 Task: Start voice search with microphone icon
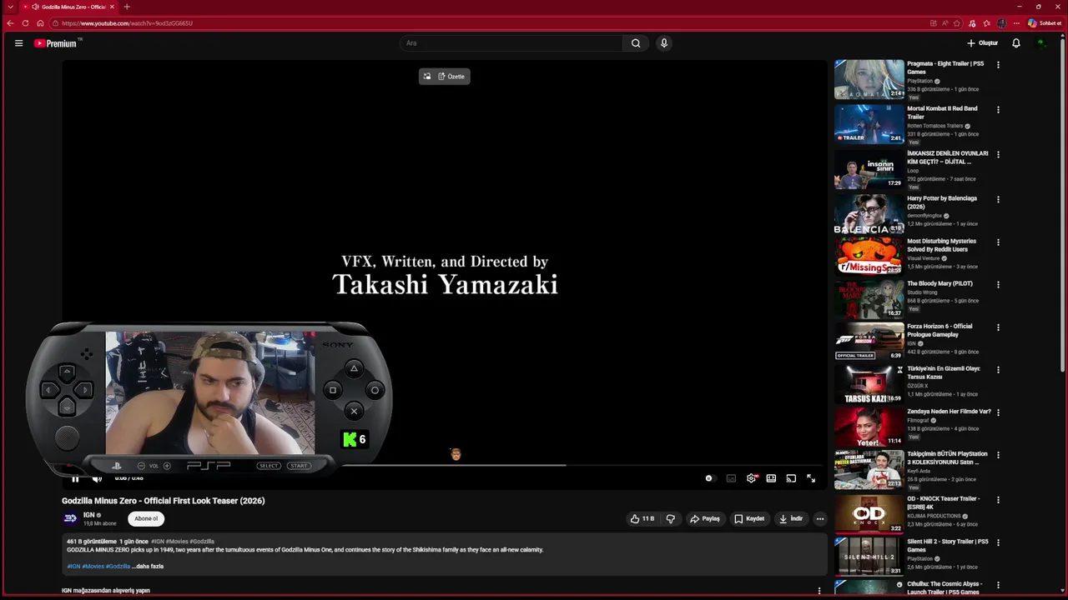[x=664, y=43]
